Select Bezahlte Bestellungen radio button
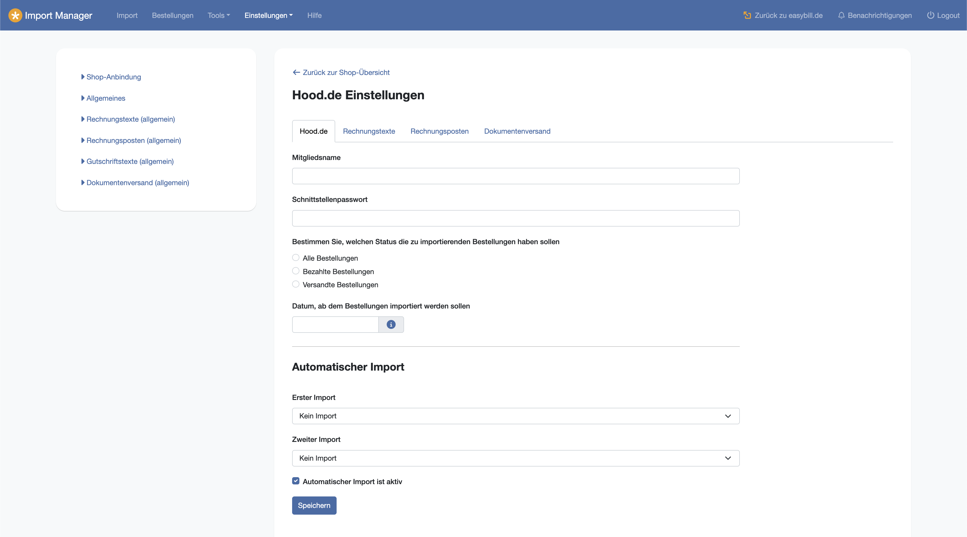Screen dimensions: 967x537 (296, 271)
